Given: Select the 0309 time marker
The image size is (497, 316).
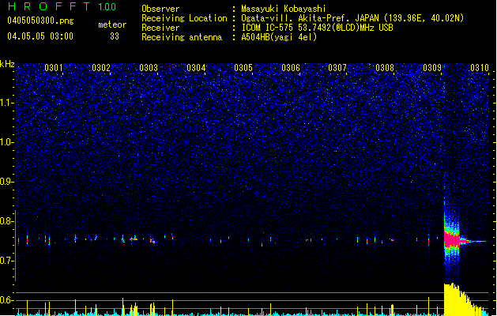Looking at the screenshot, I should point(432,68).
